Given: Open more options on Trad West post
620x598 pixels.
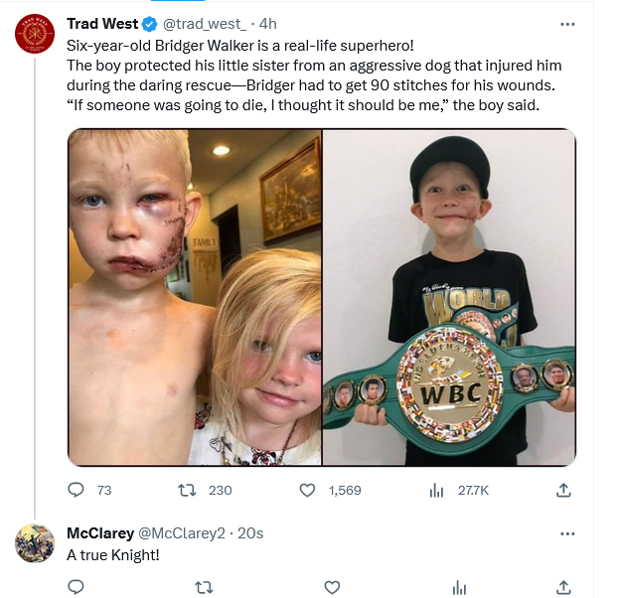Looking at the screenshot, I should pos(567,24).
